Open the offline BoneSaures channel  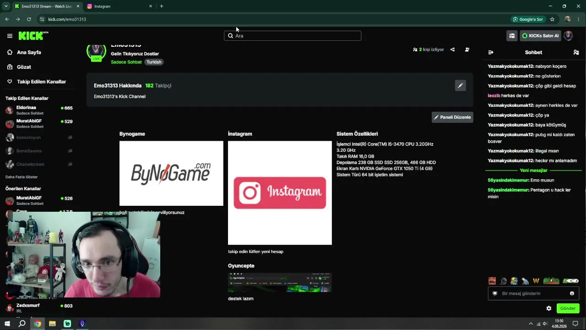39,151
